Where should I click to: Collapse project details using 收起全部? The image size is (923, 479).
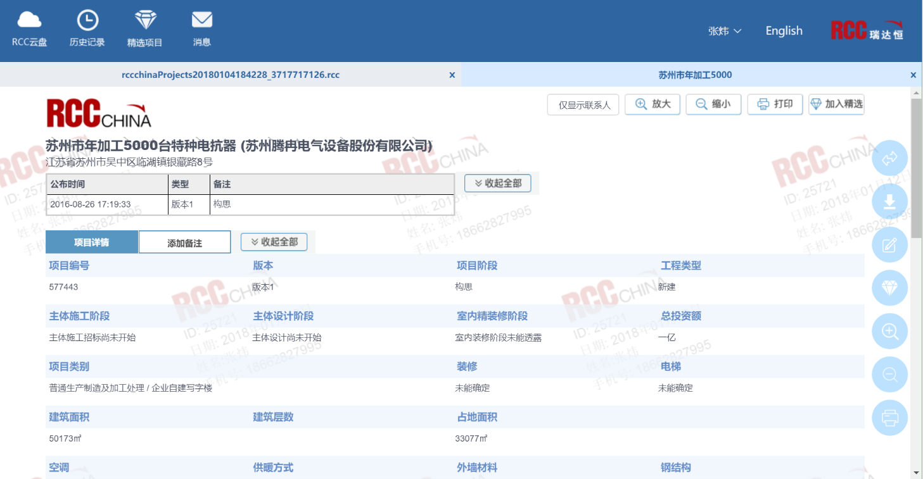coord(273,242)
